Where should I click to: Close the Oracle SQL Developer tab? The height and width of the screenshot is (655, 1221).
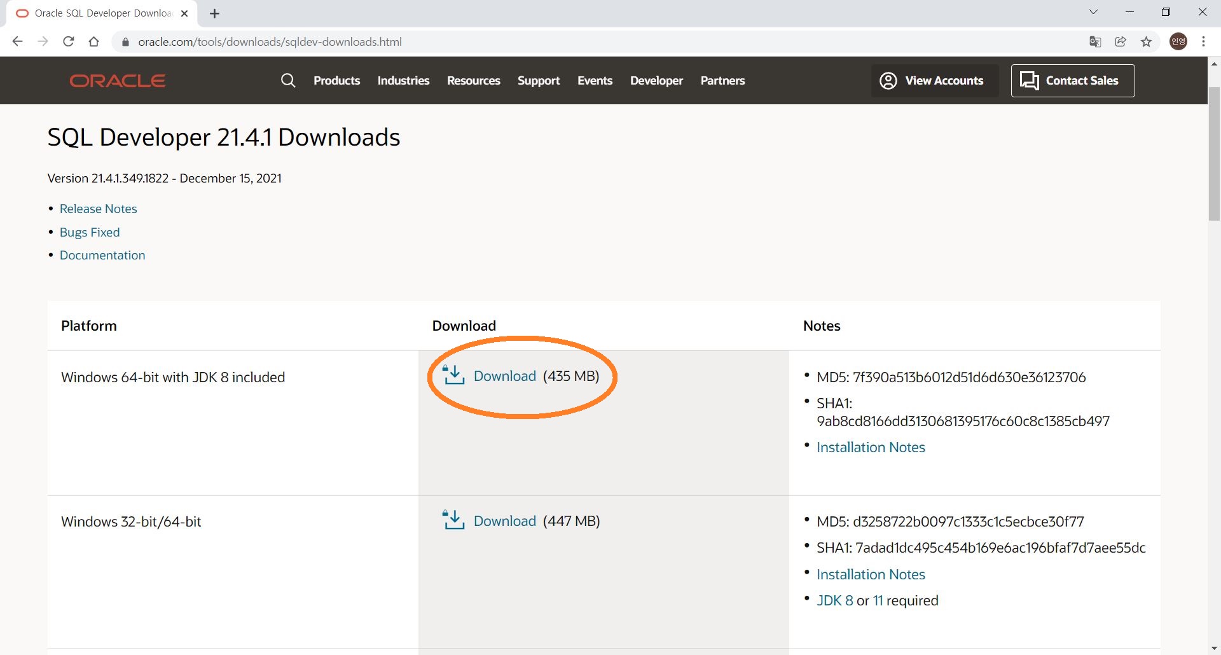pyautogui.click(x=184, y=13)
